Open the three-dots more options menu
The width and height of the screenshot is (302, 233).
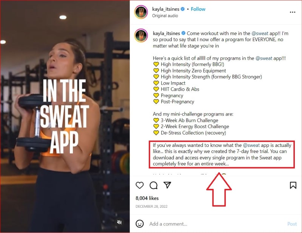pyautogui.click(x=292, y=12)
